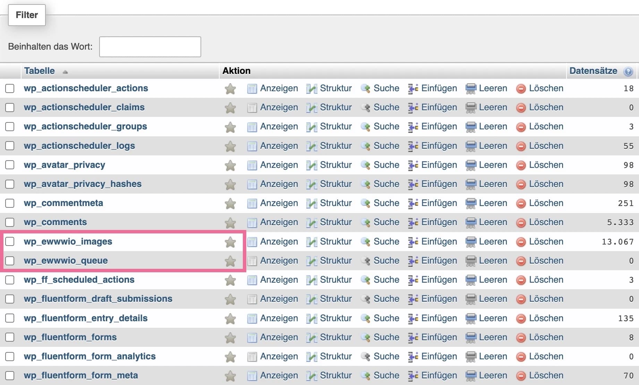Focus the 'Beinhalten das Wort' filter field
This screenshot has height=385, width=639.
point(150,47)
